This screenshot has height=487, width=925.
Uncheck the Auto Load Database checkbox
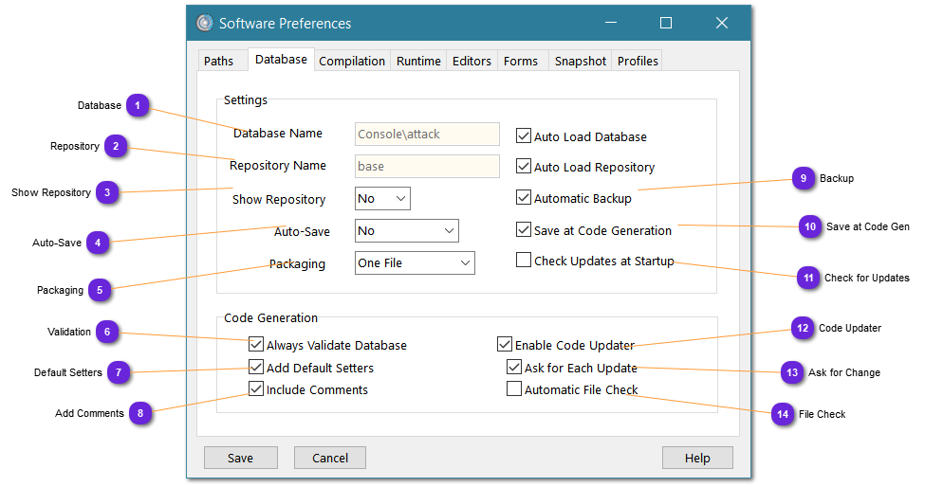tap(524, 136)
